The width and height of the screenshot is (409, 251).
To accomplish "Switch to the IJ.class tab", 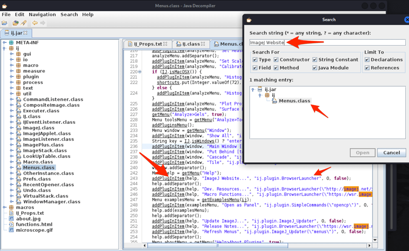I will click(190, 44).
